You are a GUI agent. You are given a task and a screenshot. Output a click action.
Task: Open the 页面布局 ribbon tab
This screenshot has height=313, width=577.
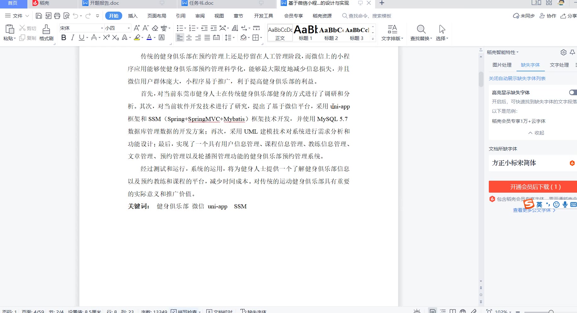(x=157, y=16)
